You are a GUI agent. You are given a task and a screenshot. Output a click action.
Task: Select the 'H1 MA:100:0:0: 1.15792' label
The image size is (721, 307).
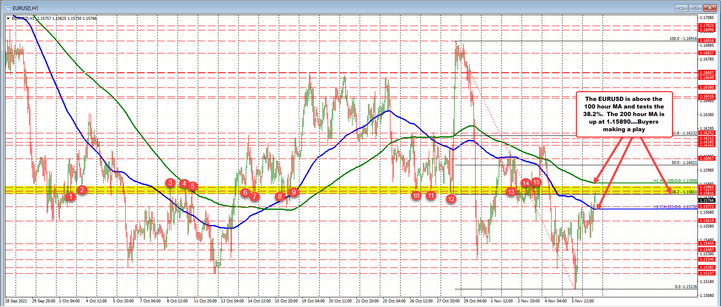tap(675, 207)
